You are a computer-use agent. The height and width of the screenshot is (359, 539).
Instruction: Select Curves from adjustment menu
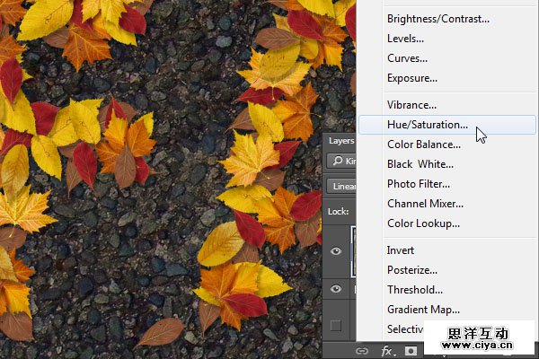(406, 58)
